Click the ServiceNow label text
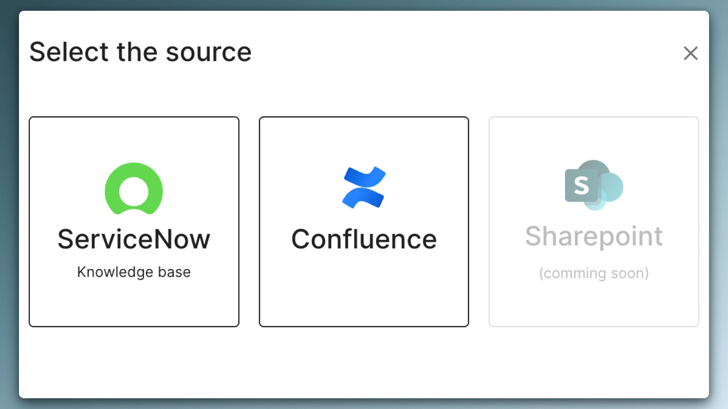The image size is (728, 409). pyautogui.click(x=133, y=240)
